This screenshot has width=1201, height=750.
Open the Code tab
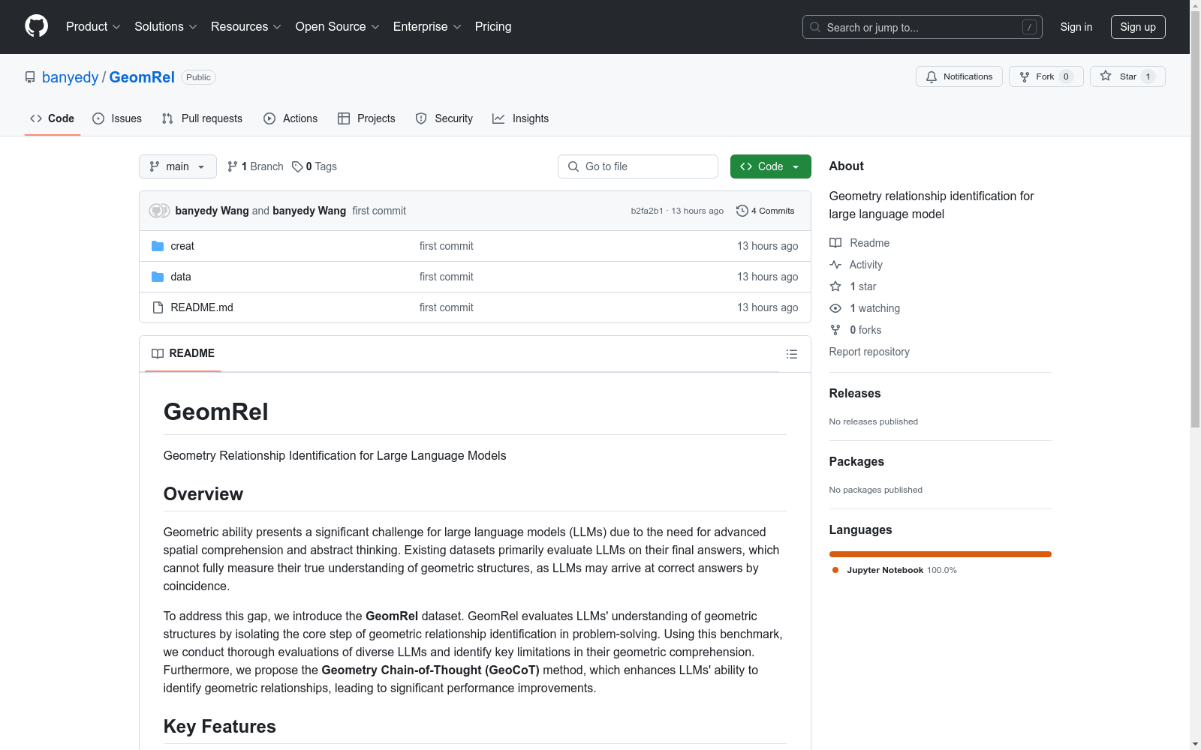coord(53,118)
